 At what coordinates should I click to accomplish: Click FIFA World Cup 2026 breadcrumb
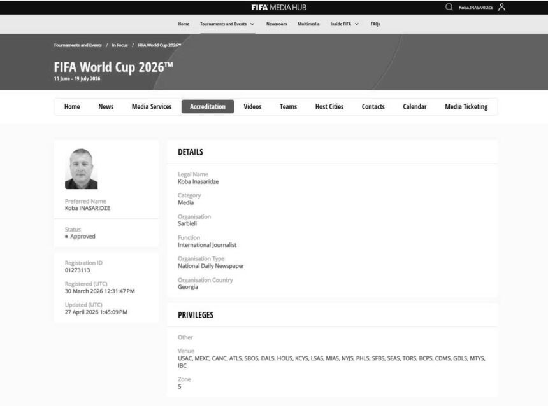click(x=159, y=45)
